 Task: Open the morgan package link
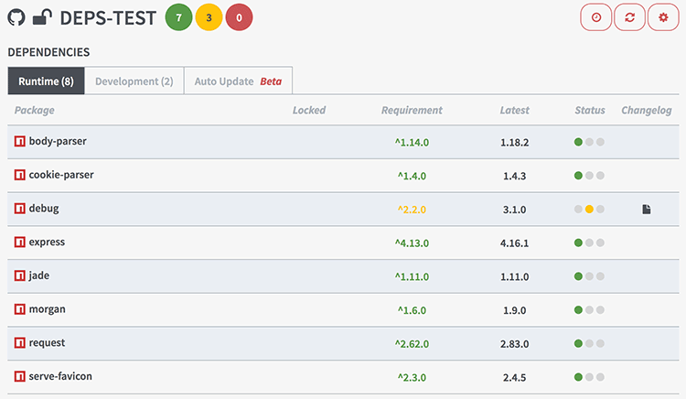pyautogui.click(x=48, y=309)
